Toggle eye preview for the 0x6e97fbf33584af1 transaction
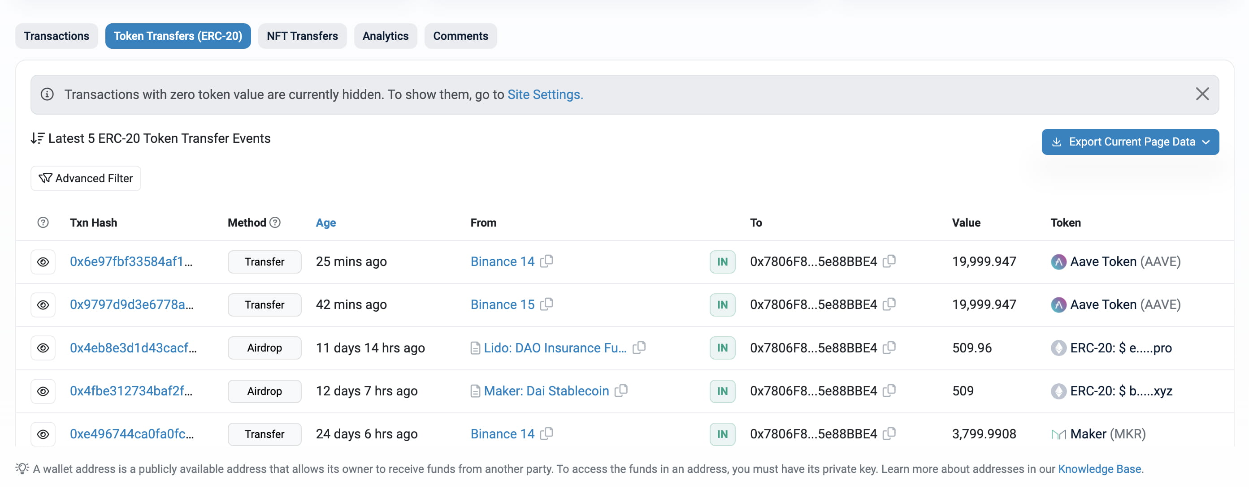The image size is (1249, 489). tap(43, 262)
